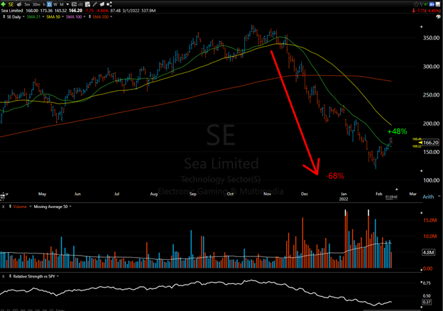Click the up arrow above time axis
This screenshot has height=311, width=443.
(x=397, y=190)
